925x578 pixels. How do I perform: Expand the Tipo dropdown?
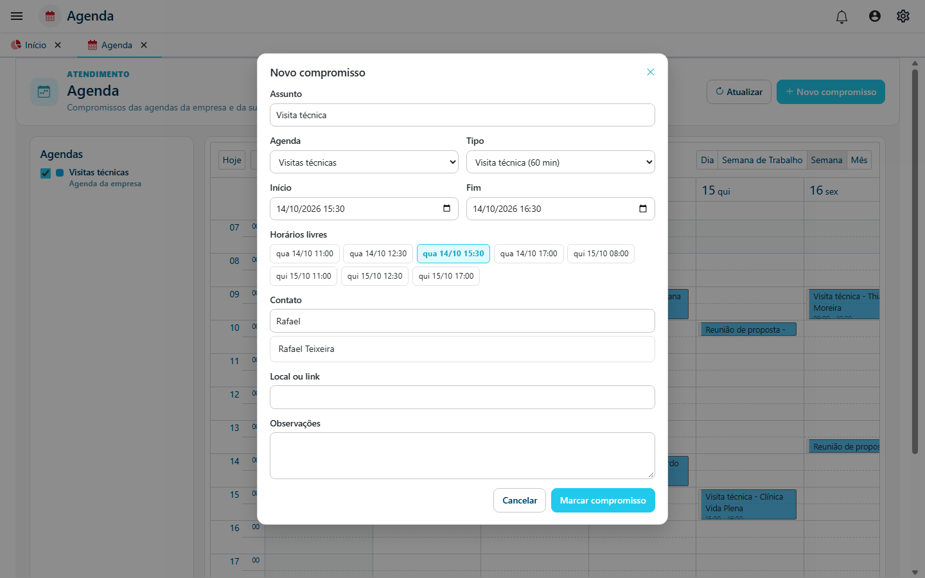561,162
